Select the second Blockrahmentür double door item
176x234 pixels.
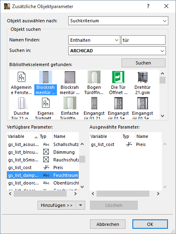click(x=70, y=83)
